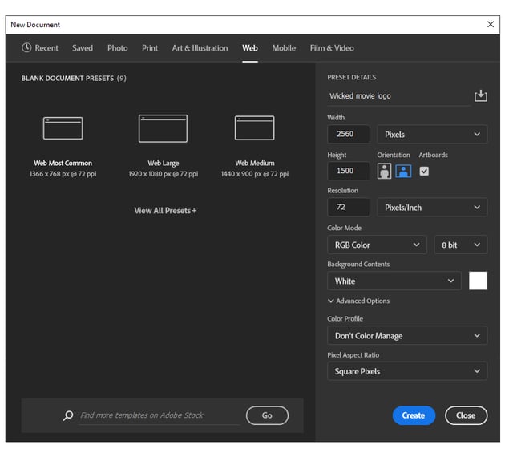505x457 pixels.
Task: Click the Create button
Action: 414,415
